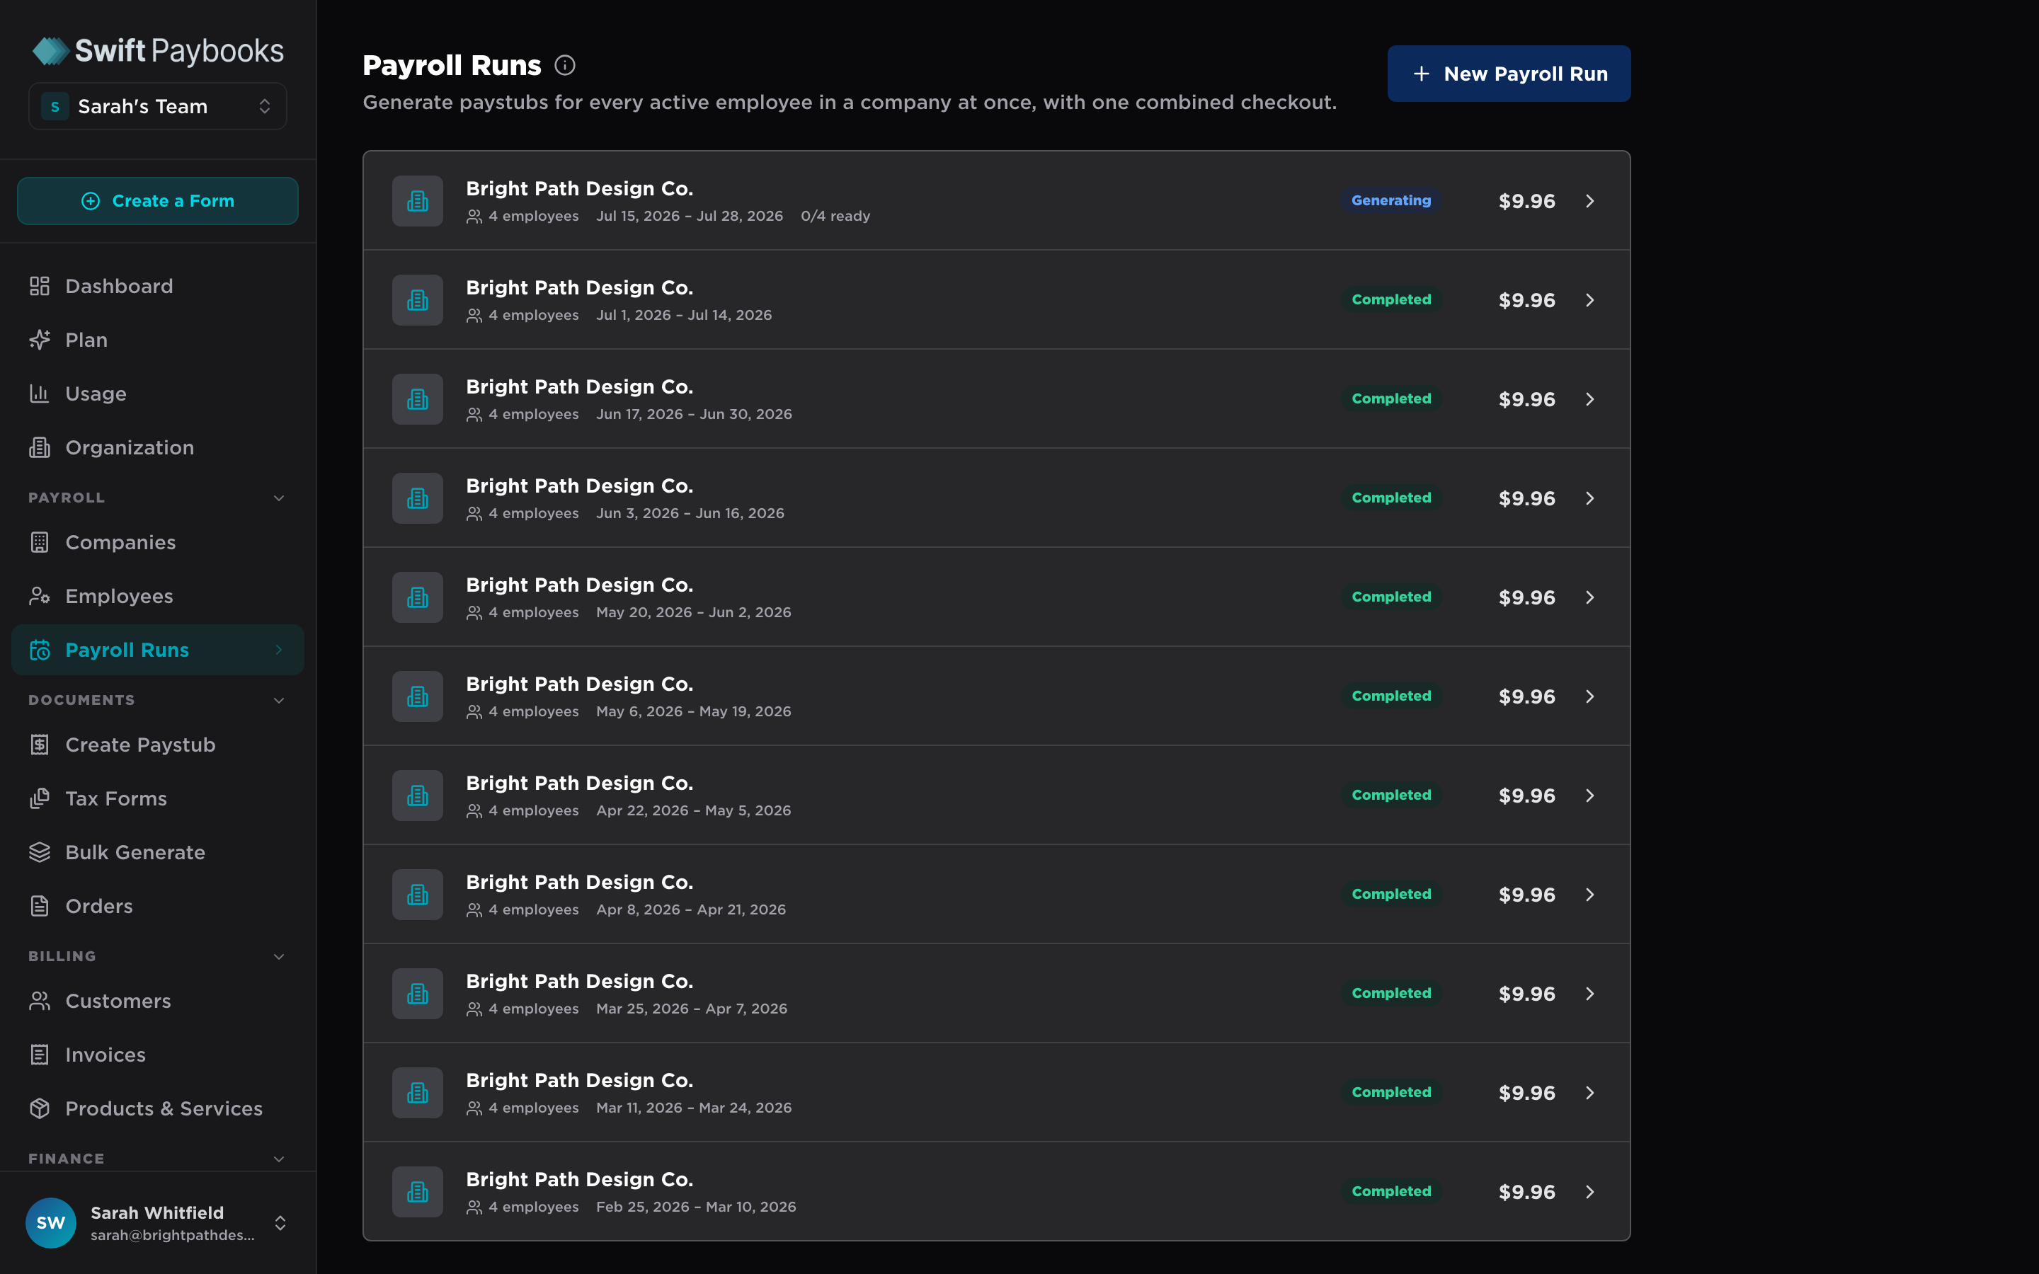Click the '0/4 ready' text

tap(835, 217)
